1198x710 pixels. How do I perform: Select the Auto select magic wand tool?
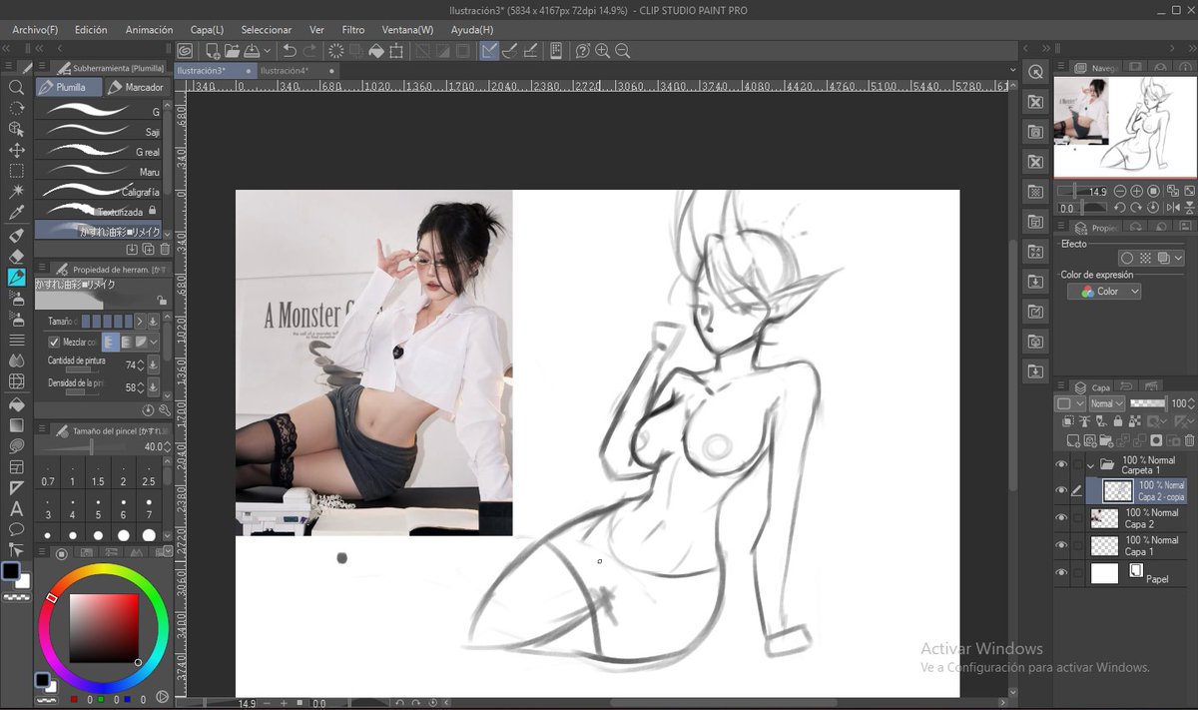pos(16,192)
